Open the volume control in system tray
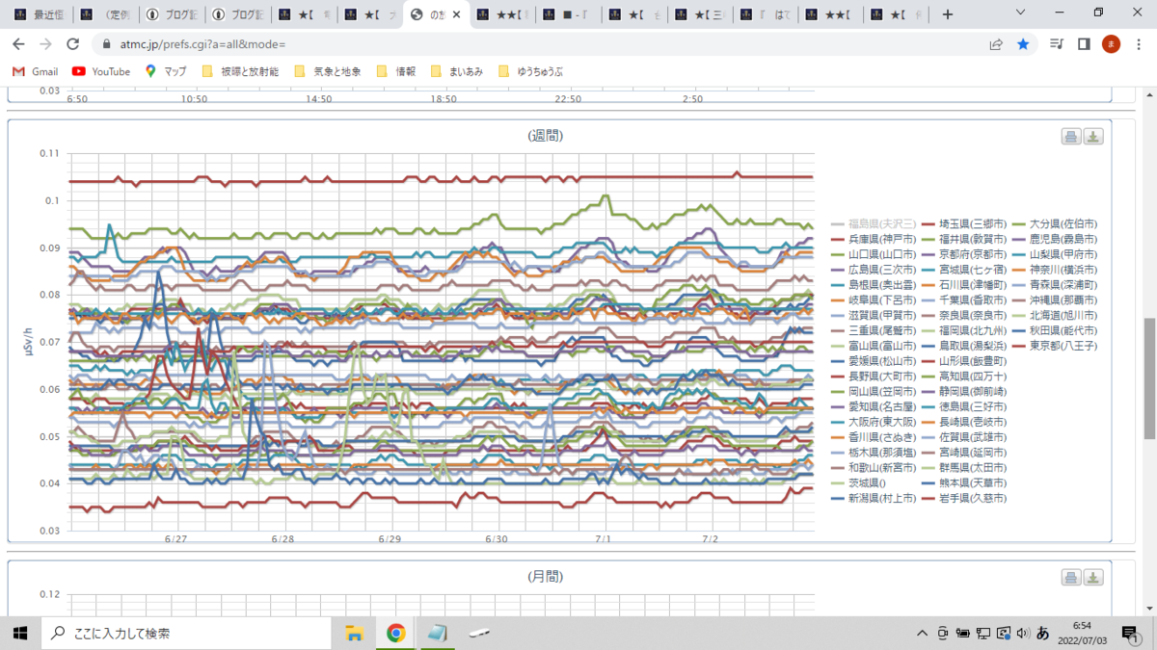 click(1023, 633)
